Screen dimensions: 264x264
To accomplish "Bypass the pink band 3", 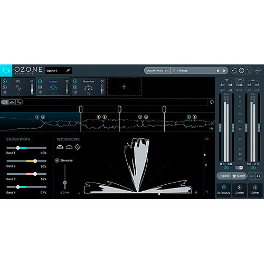I will [x=140, y=117].
